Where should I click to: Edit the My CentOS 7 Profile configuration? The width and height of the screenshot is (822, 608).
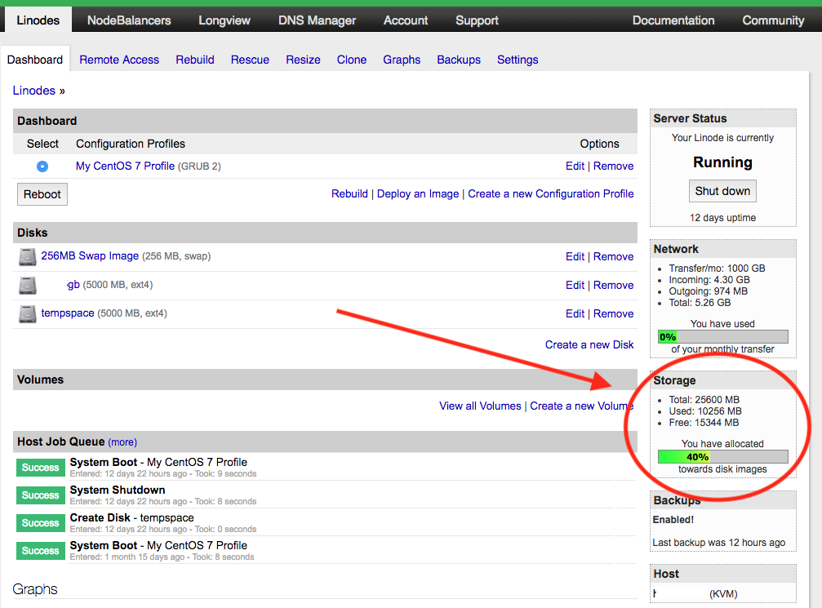click(575, 166)
